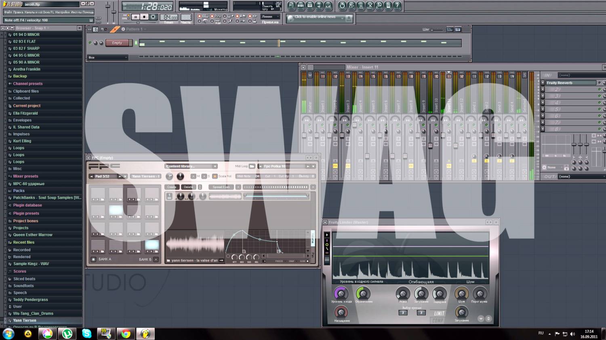The height and width of the screenshot is (340, 606).
Task: Click the Midi Loop folder icon in FPC
Action: point(252,166)
